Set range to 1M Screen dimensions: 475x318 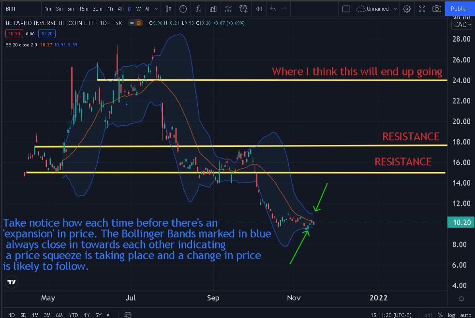[x=35, y=315]
